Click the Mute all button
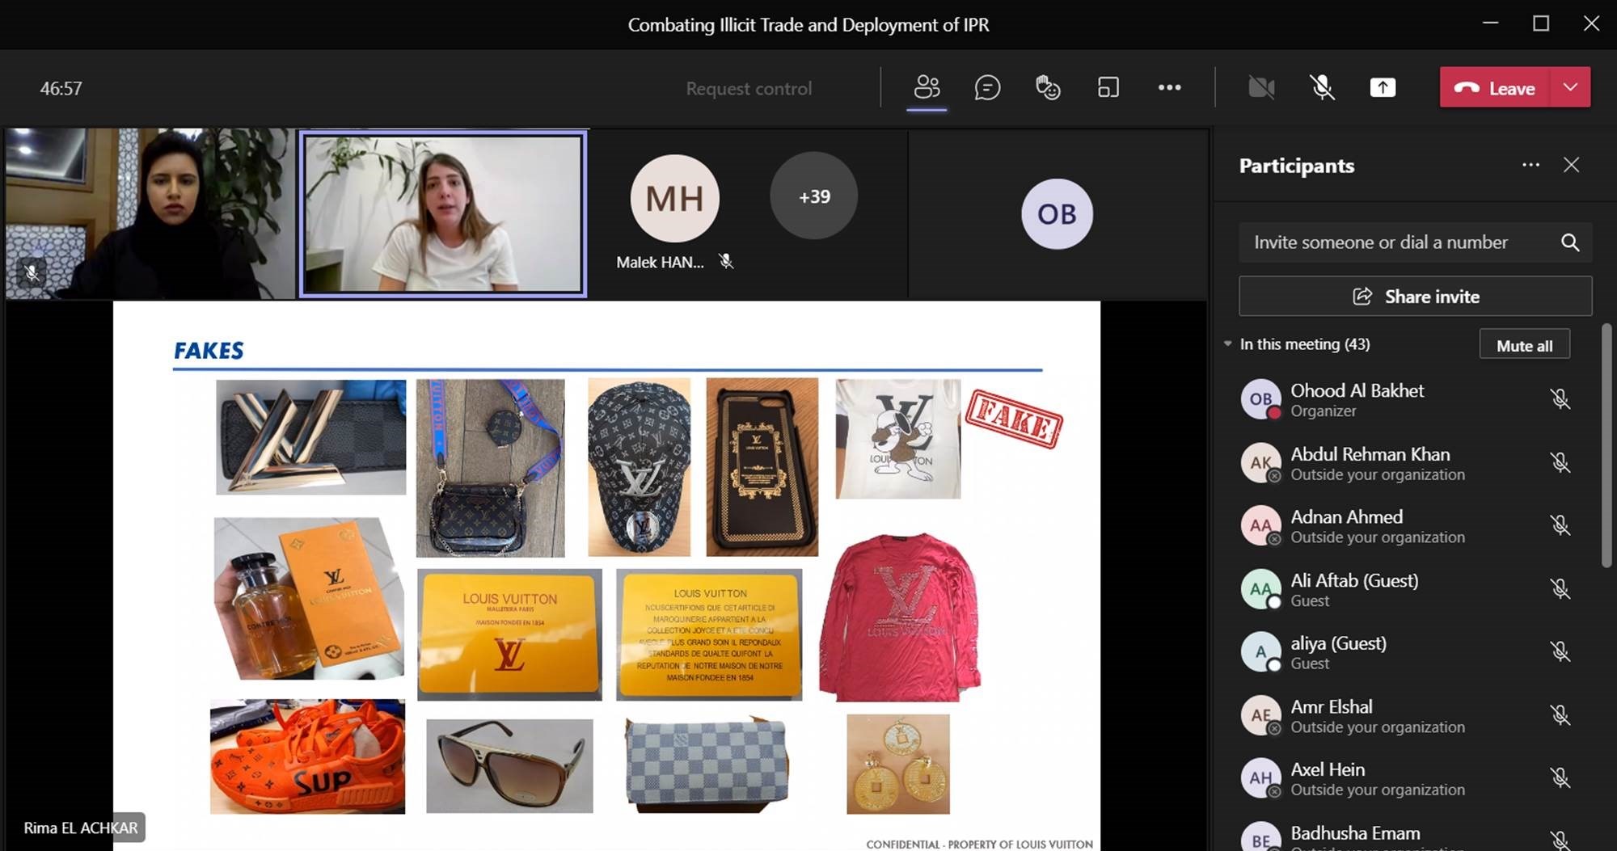 point(1524,345)
